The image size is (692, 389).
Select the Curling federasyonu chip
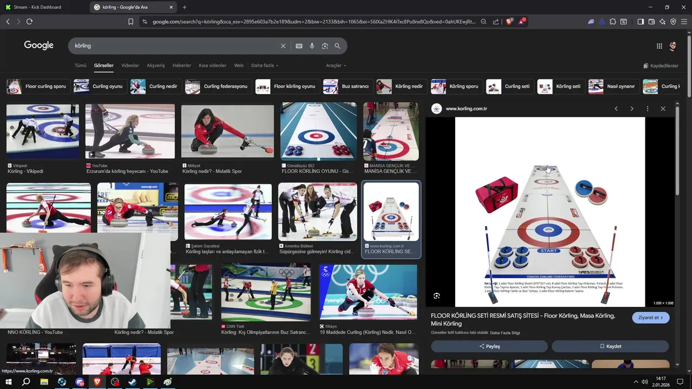pyautogui.click(x=217, y=86)
